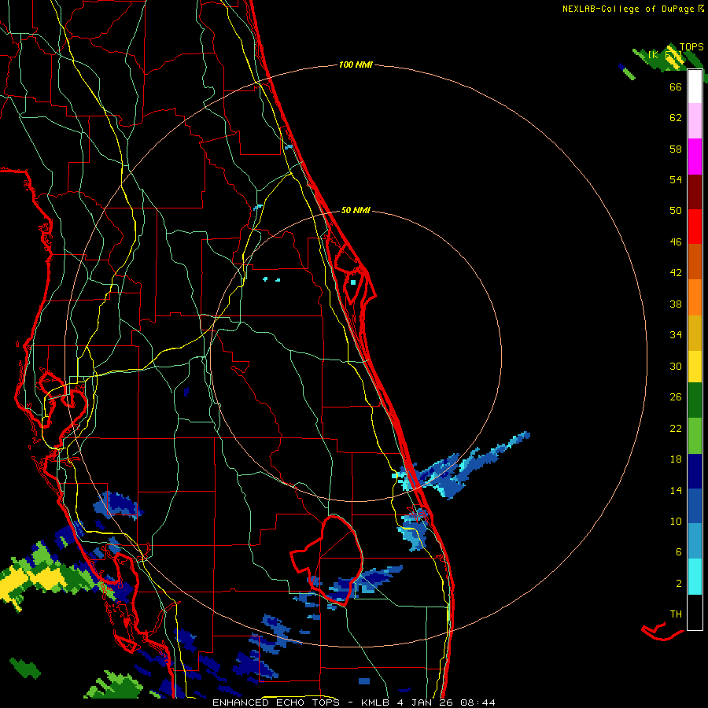This screenshot has height=708, width=708.
Task: Click the legend scale label 58
Action: pos(676,149)
